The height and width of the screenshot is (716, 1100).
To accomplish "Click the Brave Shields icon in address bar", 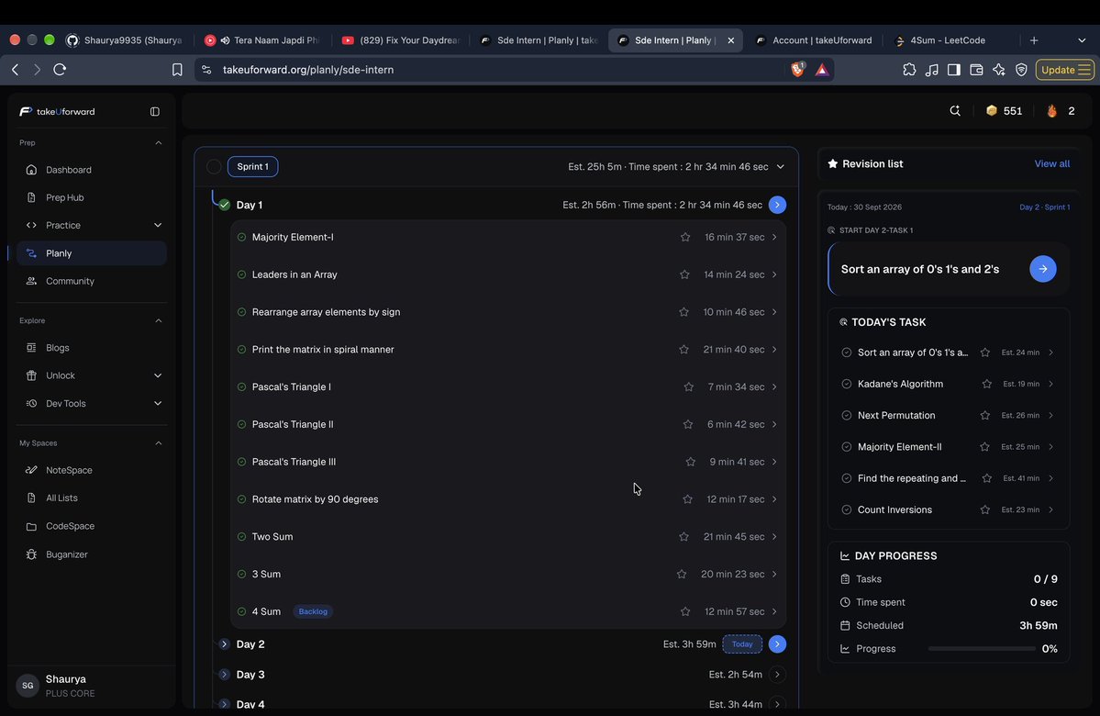I will click(x=797, y=70).
